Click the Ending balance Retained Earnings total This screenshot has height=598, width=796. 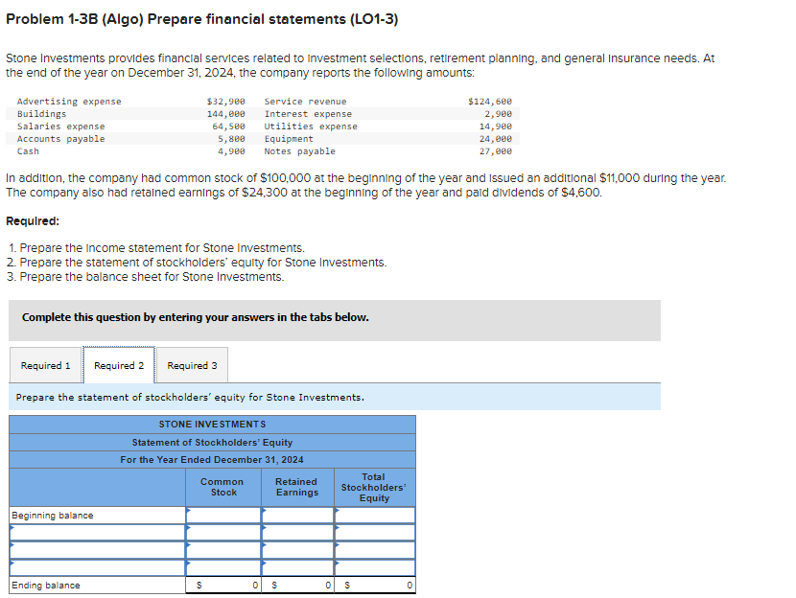pyautogui.click(x=295, y=585)
